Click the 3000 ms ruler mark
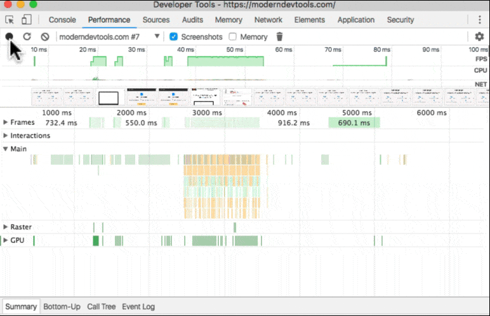Screen dimensions: 490x316 coord(207,112)
